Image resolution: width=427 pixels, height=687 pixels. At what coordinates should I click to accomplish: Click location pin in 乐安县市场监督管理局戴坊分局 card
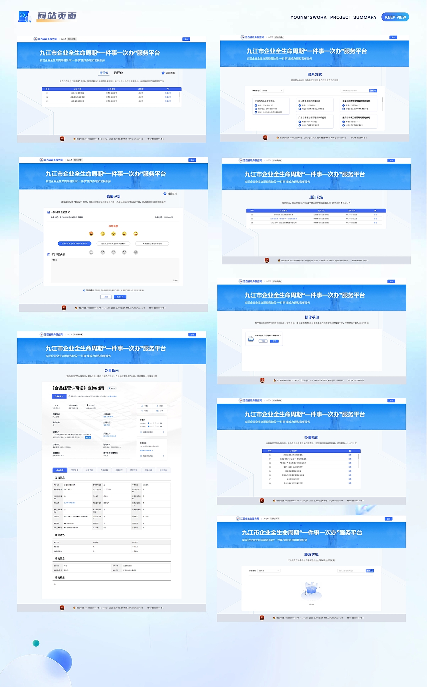tap(343, 125)
